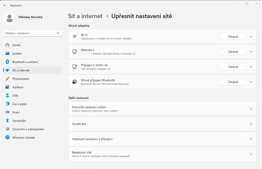262x169 pixels.
Task: Click the user profile avatar
Action: (x=9, y=18)
